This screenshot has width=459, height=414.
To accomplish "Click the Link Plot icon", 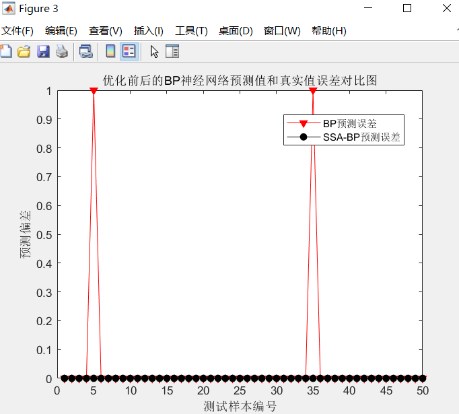I will coord(85,52).
